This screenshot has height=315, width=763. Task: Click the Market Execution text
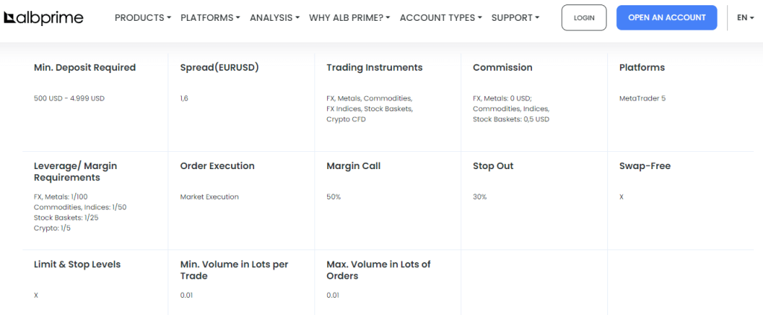(x=209, y=197)
